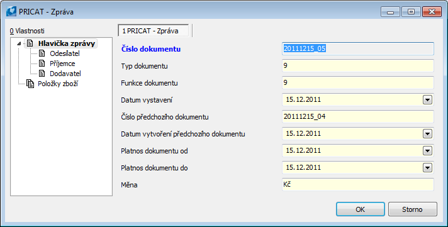
Task: Click the Datum vytvoření předchozího dokumentu date value
Action: point(303,134)
